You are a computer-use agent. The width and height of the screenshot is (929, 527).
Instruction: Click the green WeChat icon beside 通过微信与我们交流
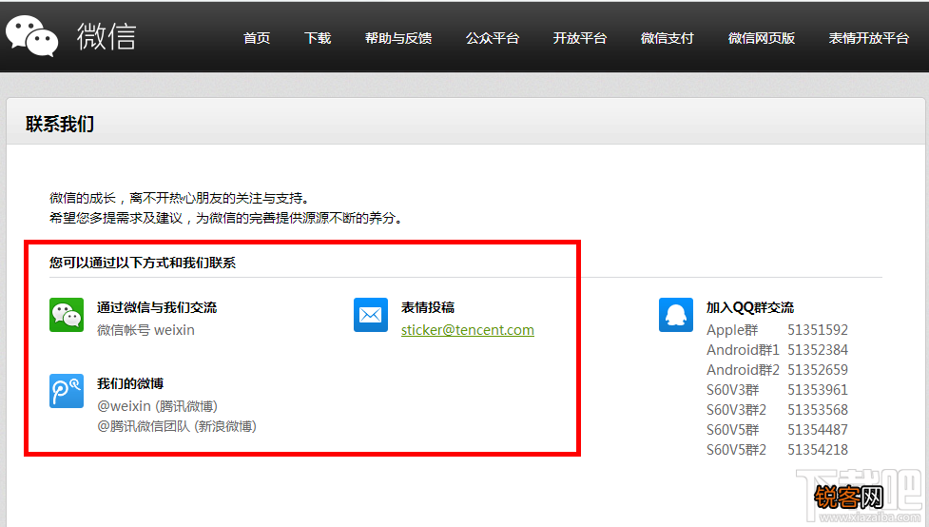click(67, 315)
